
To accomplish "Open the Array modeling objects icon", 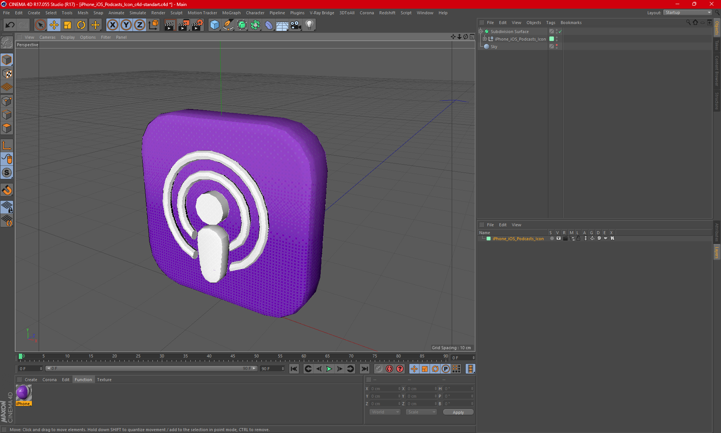I will (x=255, y=25).
